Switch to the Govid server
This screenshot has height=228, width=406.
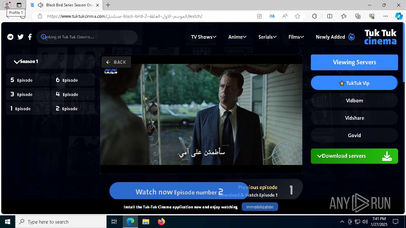(354, 136)
